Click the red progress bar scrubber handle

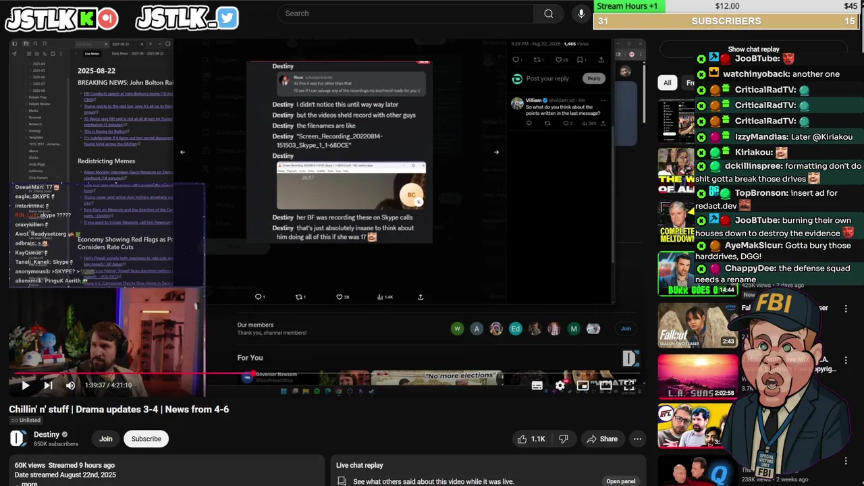pos(253,373)
